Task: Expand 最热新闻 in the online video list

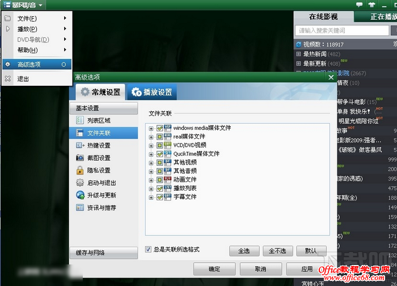Action: click(x=298, y=54)
